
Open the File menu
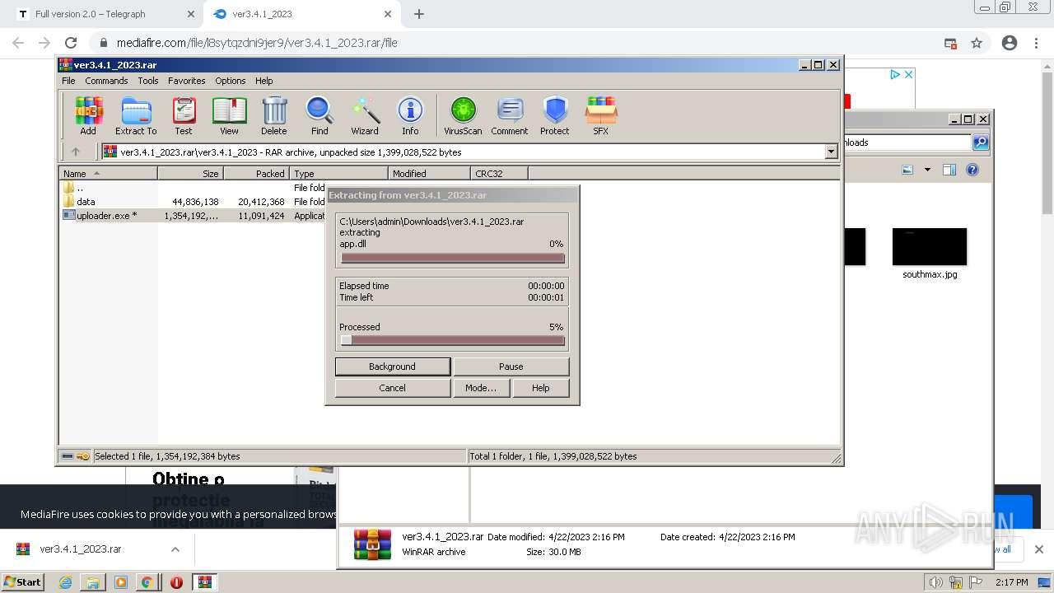point(68,81)
